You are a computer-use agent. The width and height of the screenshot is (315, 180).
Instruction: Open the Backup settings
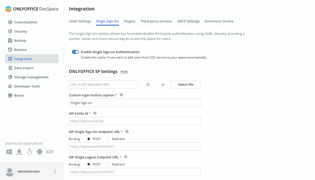point(20,40)
